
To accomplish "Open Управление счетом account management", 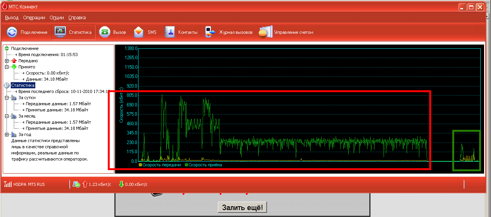I will (286, 32).
